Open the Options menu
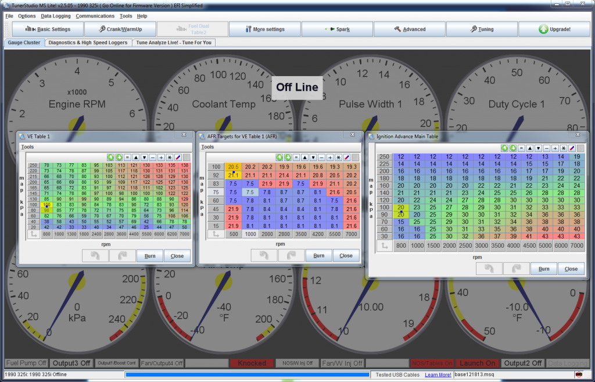The height and width of the screenshot is (382, 595). [x=27, y=16]
